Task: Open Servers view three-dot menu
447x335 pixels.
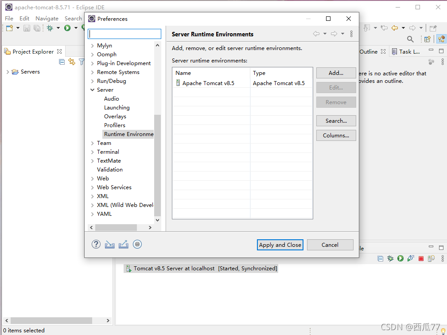Action: pos(443,258)
